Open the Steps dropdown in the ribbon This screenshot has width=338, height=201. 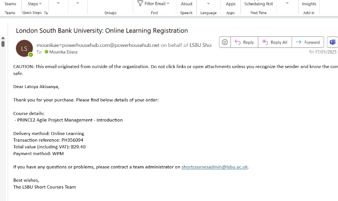click(35, 4)
